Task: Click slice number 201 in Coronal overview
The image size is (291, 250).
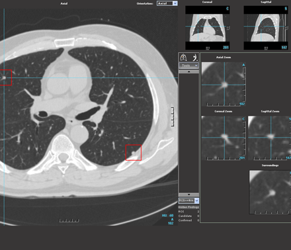Action: [226, 48]
